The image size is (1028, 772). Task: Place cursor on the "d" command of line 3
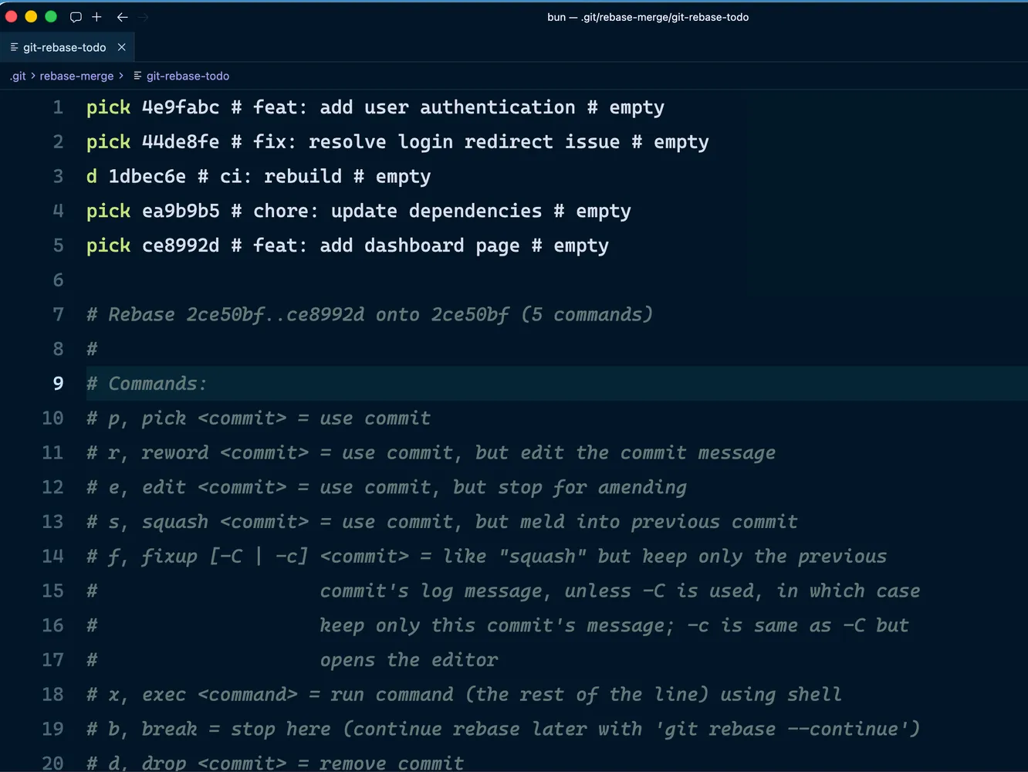tap(92, 177)
